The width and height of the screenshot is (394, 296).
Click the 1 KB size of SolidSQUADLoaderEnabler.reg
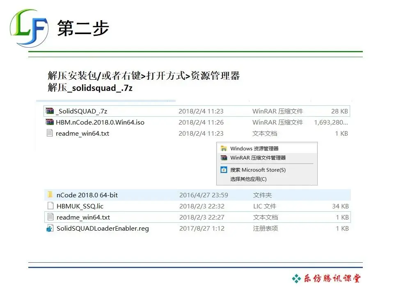click(x=342, y=228)
